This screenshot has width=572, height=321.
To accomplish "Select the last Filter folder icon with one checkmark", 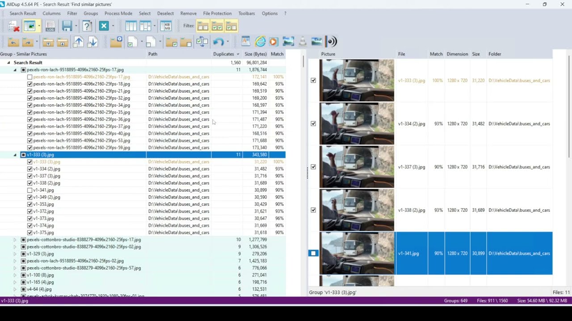I will 231,26.
